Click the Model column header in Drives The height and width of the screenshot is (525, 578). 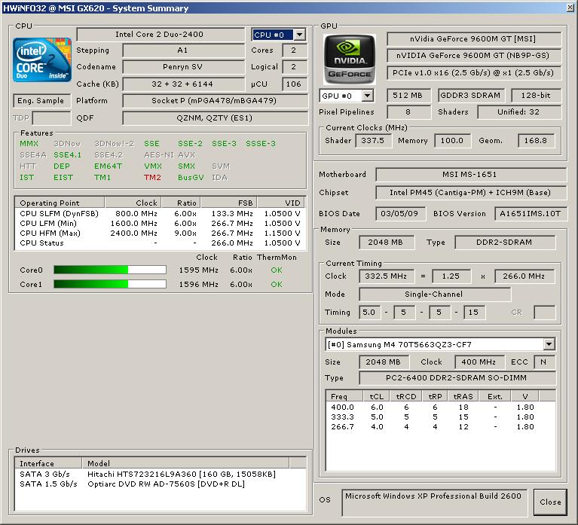[x=186, y=463]
